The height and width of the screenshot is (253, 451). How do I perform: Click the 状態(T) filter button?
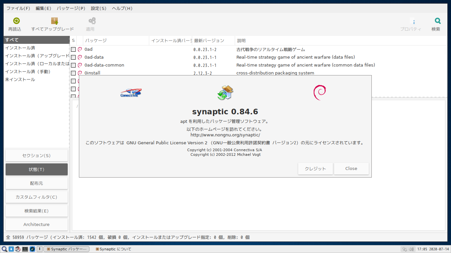[37, 169]
